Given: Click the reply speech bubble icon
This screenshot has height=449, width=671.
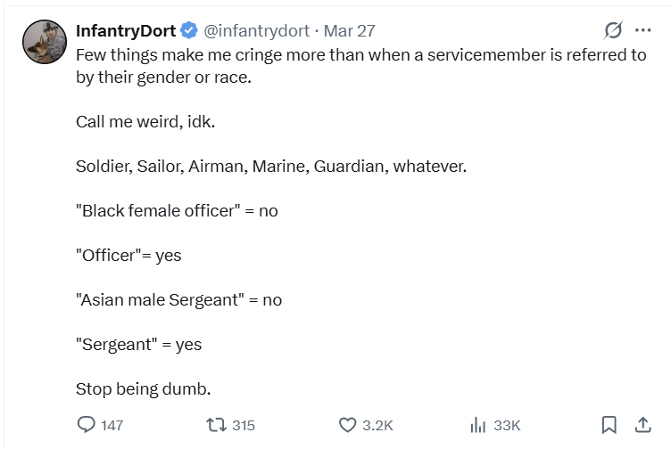Looking at the screenshot, I should [87, 425].
